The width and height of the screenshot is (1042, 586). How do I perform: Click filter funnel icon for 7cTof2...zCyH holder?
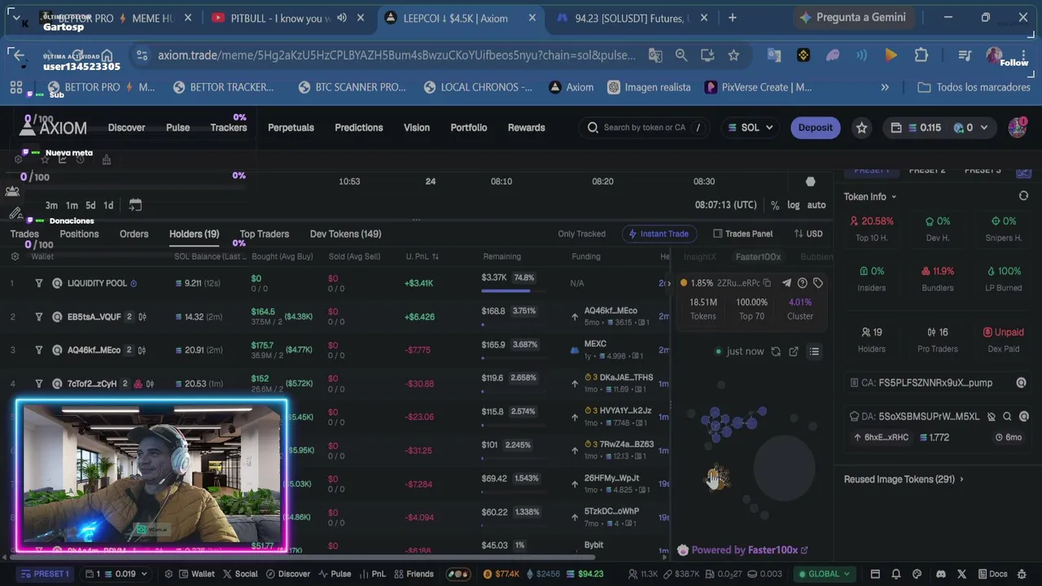[x=38, y=383]
